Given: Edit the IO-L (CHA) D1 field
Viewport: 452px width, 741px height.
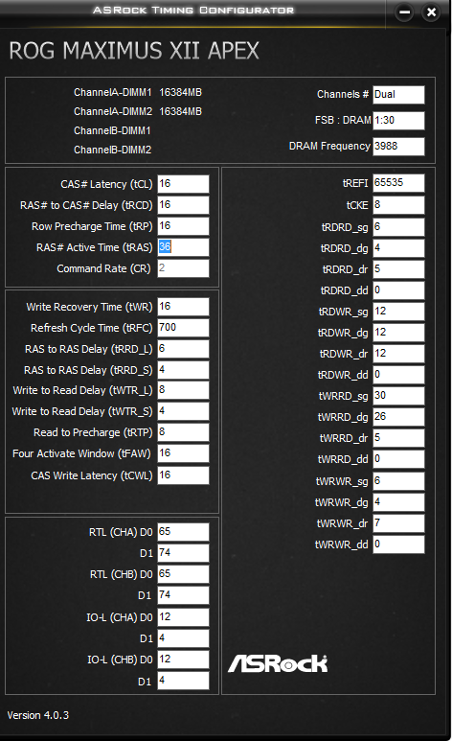Looking at the screenshot, I should click(183, 638).
